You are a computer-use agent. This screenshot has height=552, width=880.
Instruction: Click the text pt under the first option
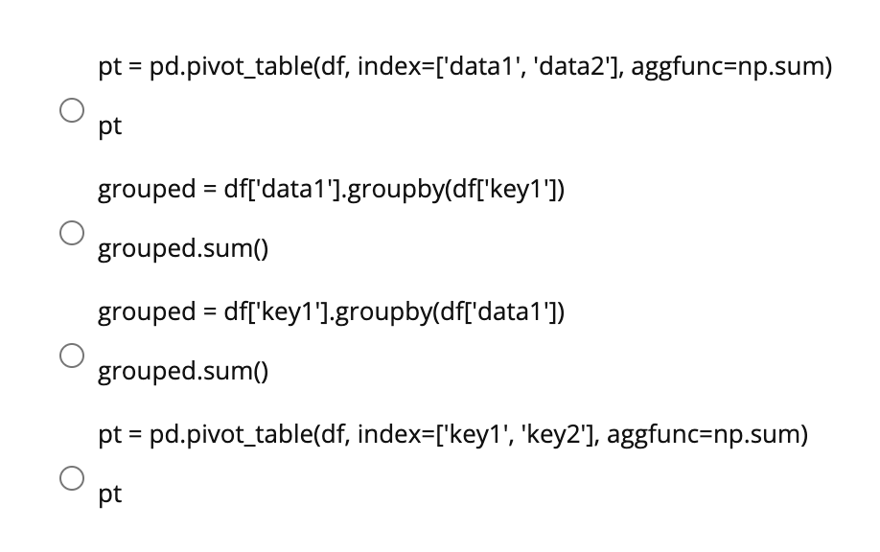click(109, 125)
